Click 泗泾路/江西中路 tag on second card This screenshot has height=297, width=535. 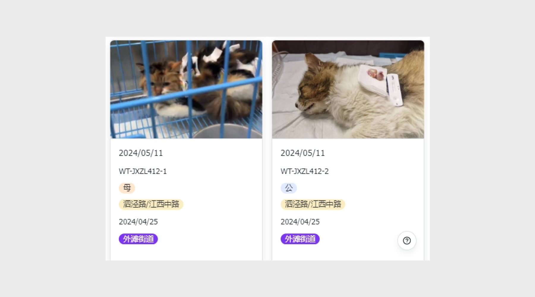click(313, 204)
